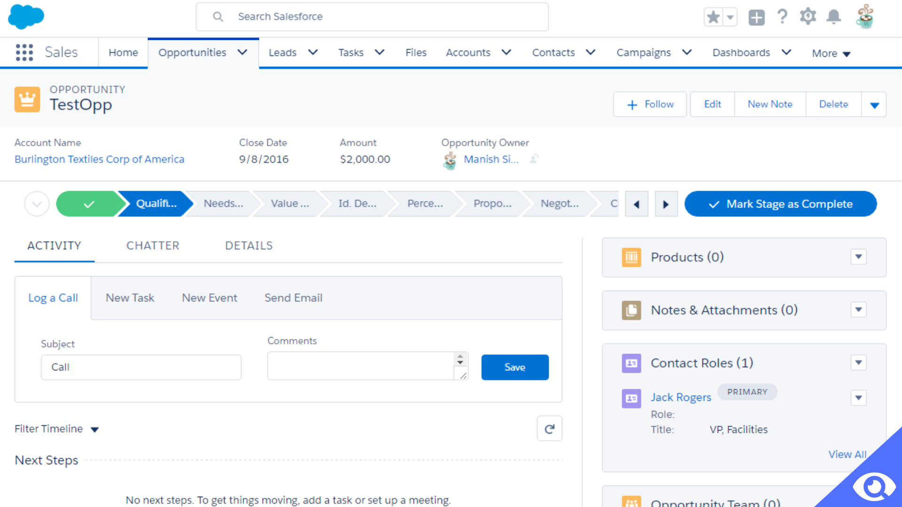
Task: Switch to the Chatter tab
Action: click(x=153, y=246)
